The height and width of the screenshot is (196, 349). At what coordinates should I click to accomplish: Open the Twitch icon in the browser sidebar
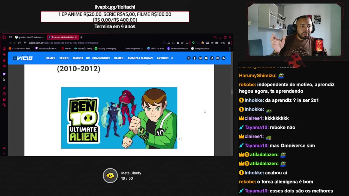(x=4, y=74)
